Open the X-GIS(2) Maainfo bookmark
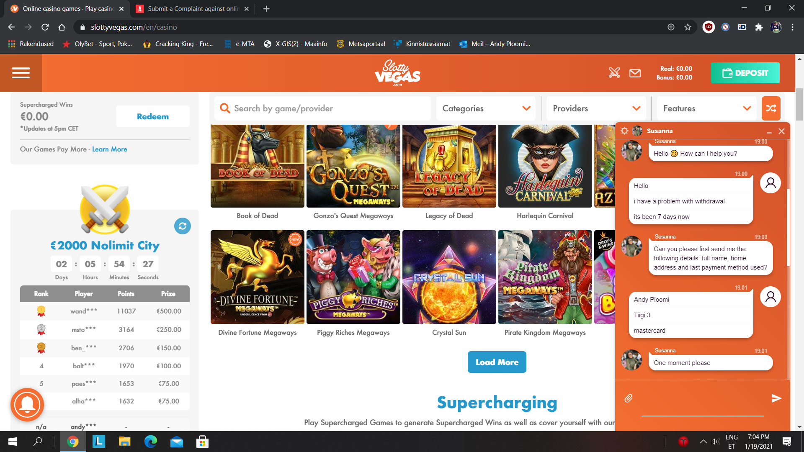804x452 pixels. [296, 44]
